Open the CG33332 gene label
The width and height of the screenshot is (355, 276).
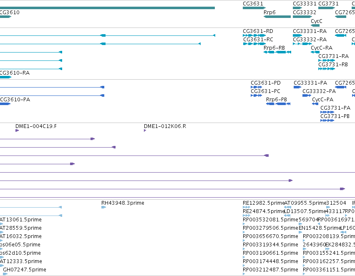pyautogui.click(x=305, y=12)
